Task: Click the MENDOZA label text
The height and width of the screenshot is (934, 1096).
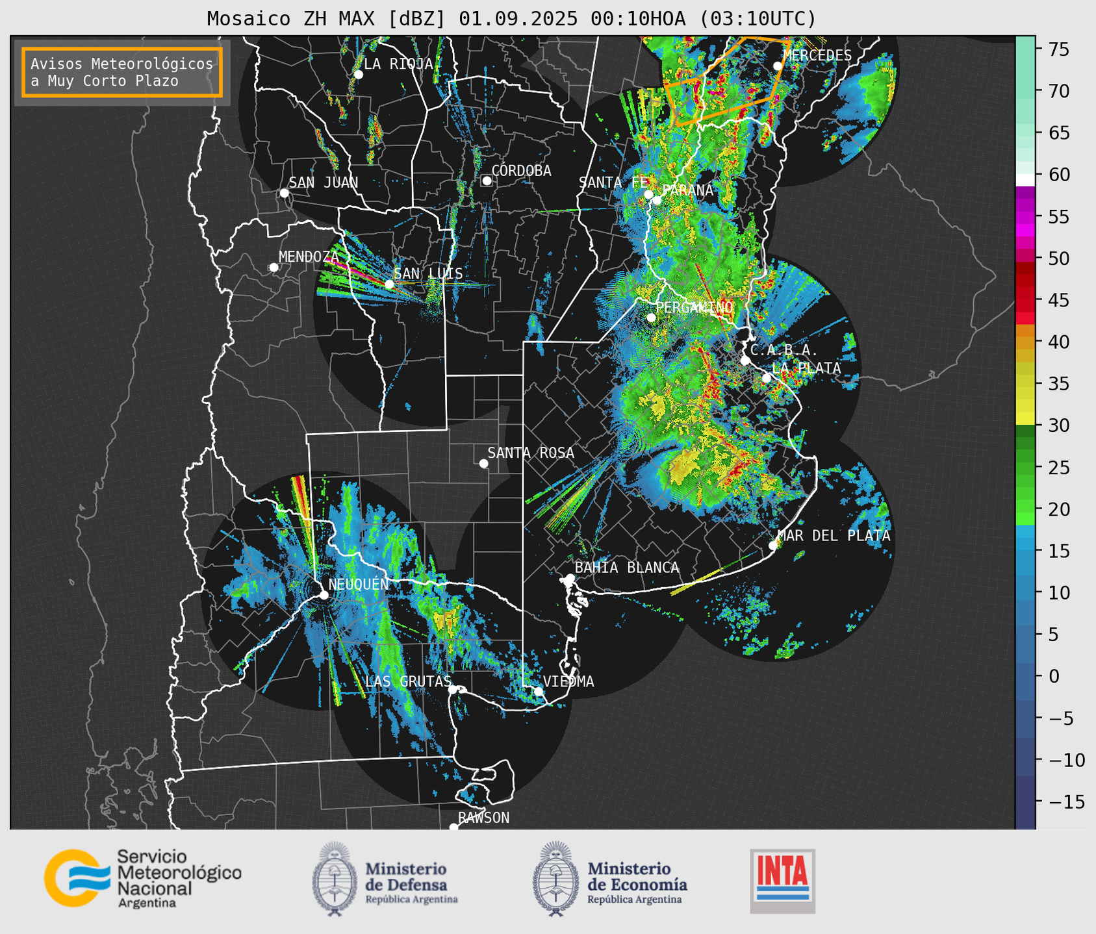Action: click(309, 257)
